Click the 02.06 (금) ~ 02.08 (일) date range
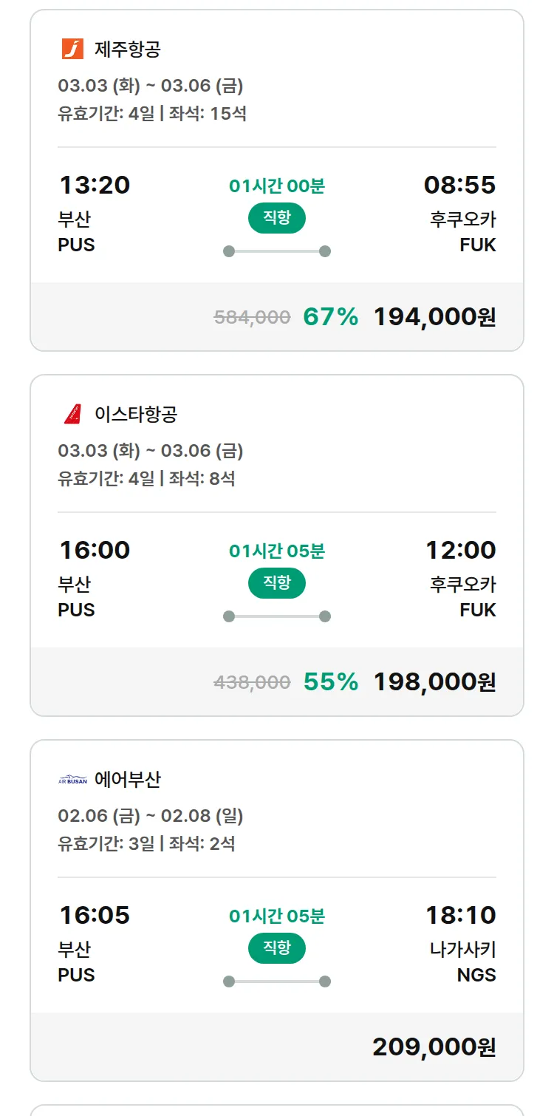The width and height of the screenshot is (554, 1116). (151, 816)
